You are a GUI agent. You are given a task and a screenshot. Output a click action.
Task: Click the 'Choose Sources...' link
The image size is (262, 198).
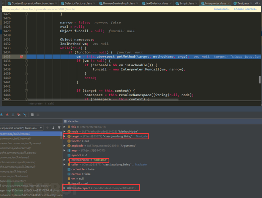point(246,9)
